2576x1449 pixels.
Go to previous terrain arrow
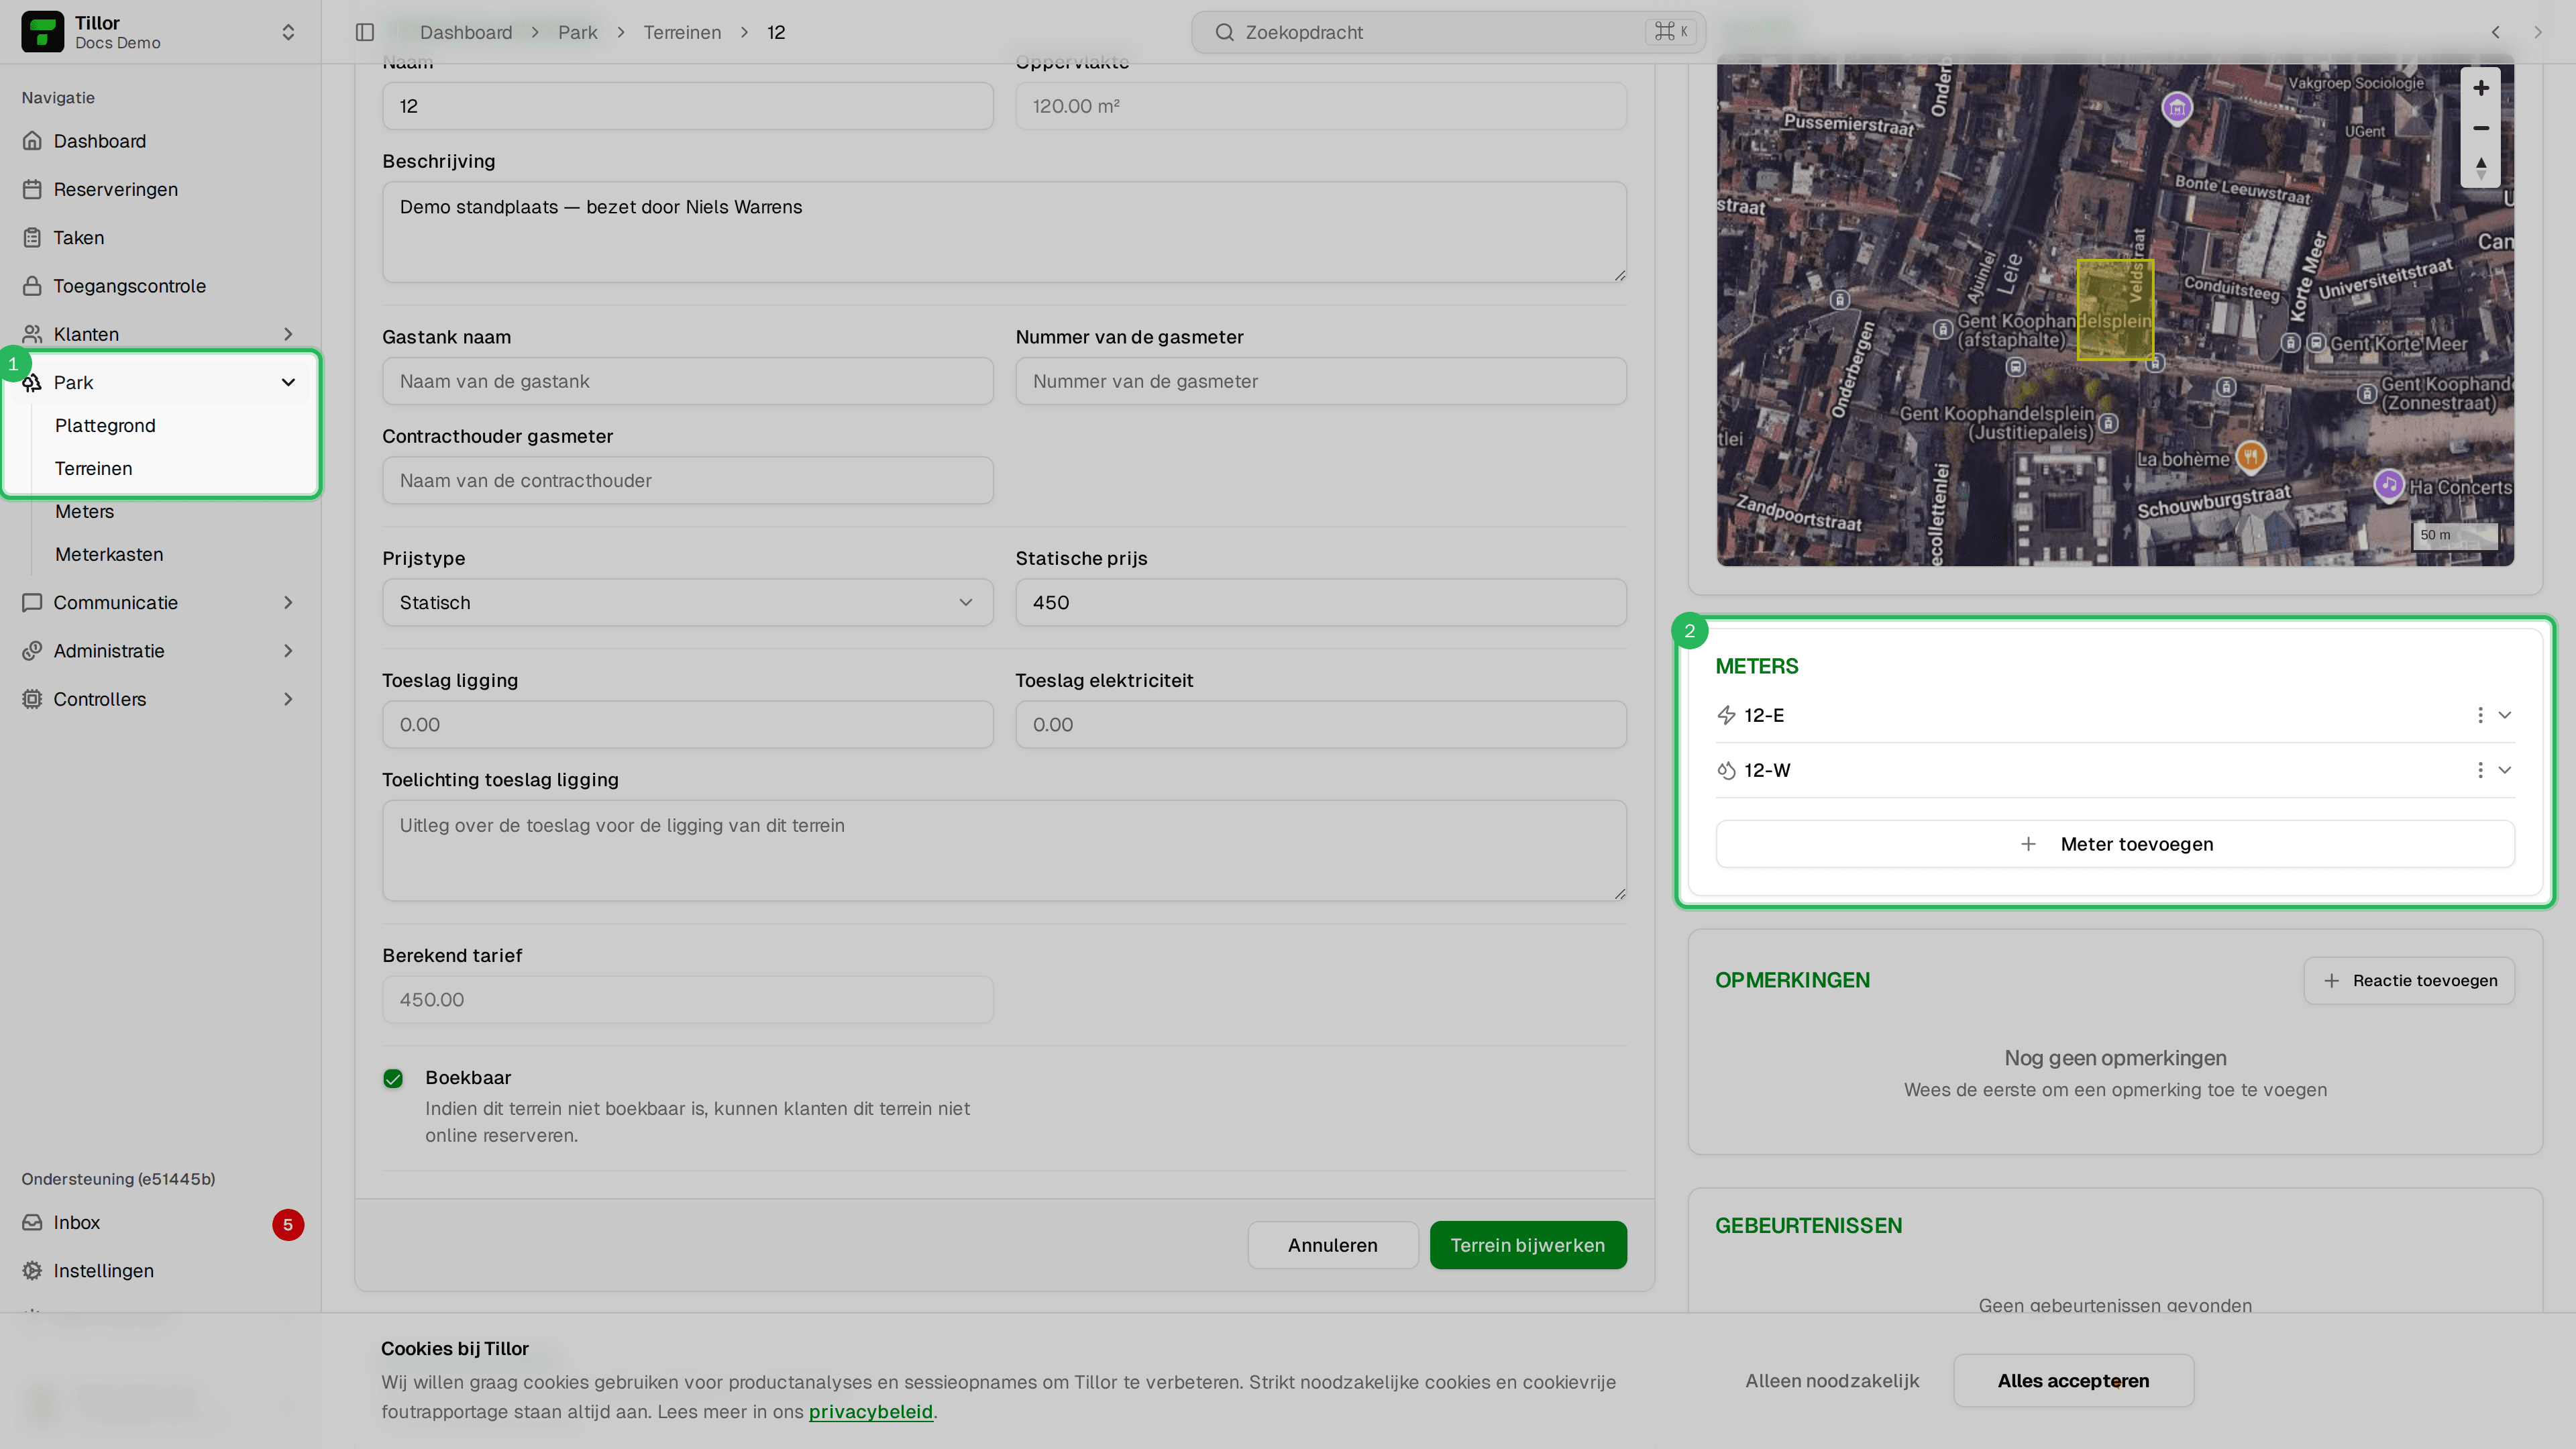(x=2495, y=32)
